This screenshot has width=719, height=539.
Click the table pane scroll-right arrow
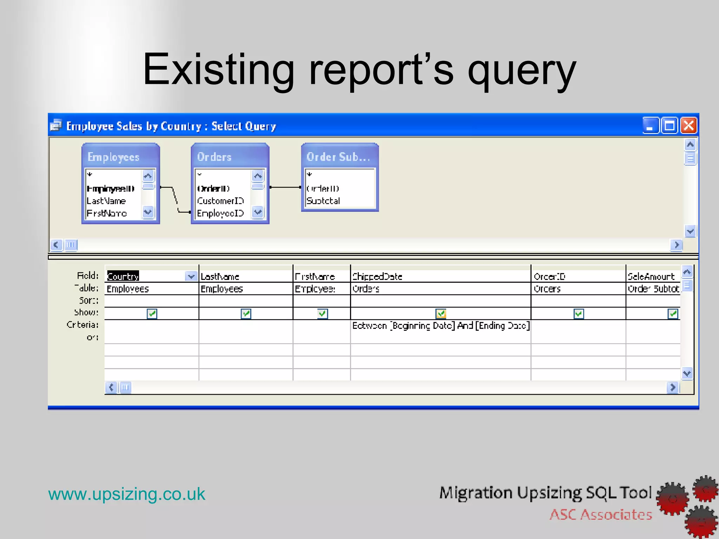tap(677, 245)
